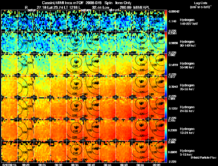Click the 'Ions Only' text in the title
This screenshot has width=218, height=166.
(x=123, y=3)
